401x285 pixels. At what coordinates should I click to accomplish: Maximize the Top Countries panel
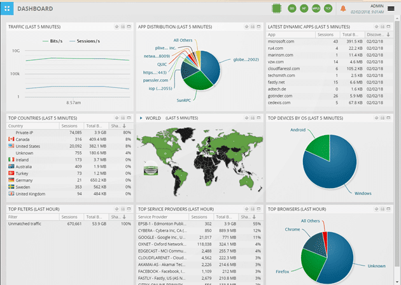point(129,118)
